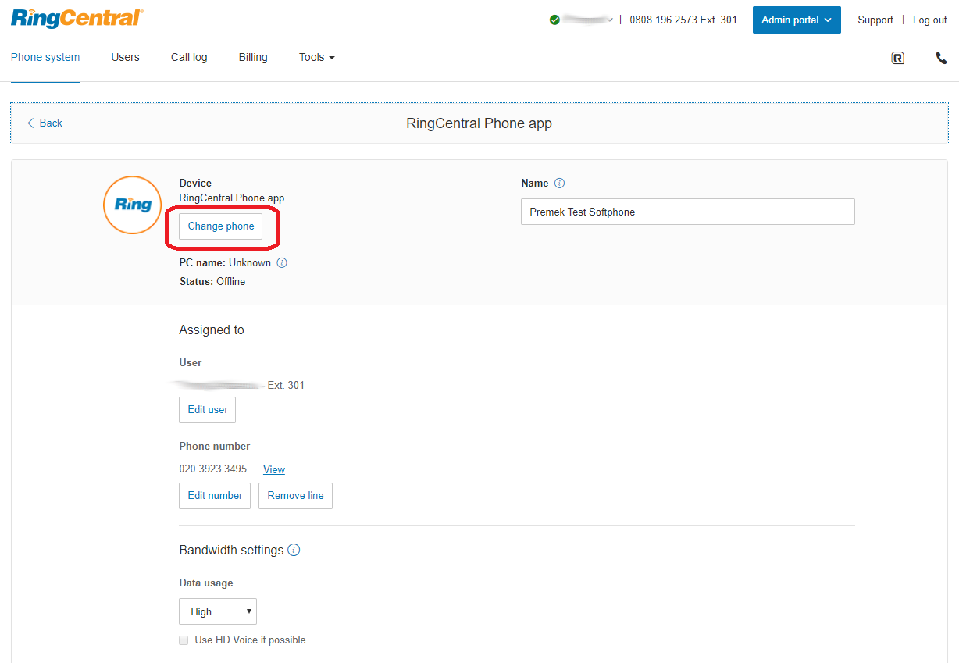Image resolution: width=959 pixels, height=663 pixels.
Task: Click the Change phone button
Action: tap(221, 226)
